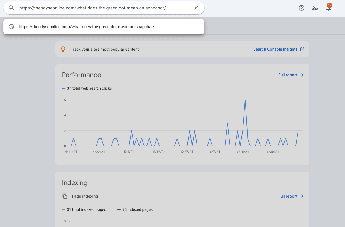
Task: Click the Page indexing copy icon
Action: [65, 196]
